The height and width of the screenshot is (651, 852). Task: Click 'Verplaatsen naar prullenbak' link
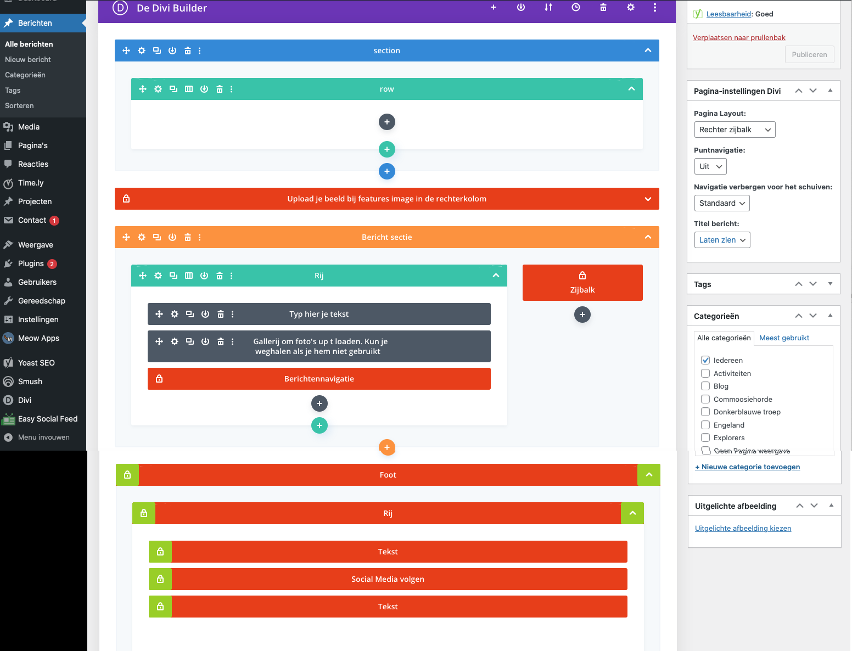[738, 38]
